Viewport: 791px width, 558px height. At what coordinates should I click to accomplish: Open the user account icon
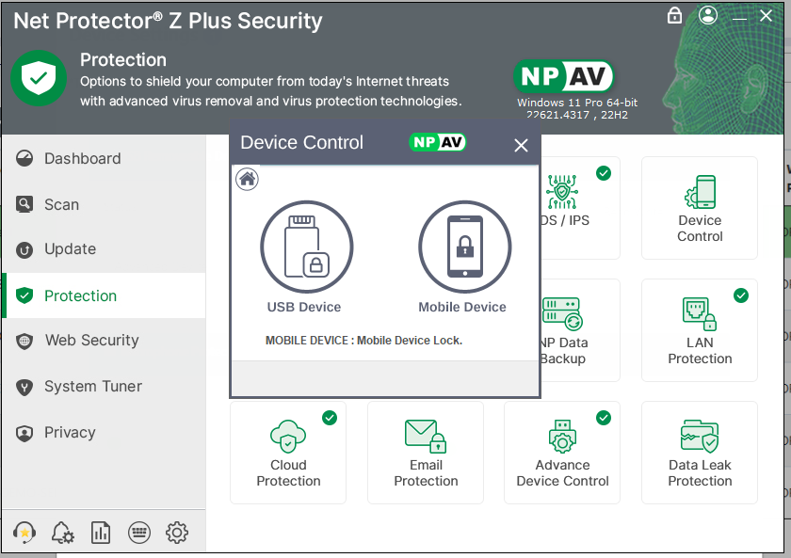click(x=708, y=16)
